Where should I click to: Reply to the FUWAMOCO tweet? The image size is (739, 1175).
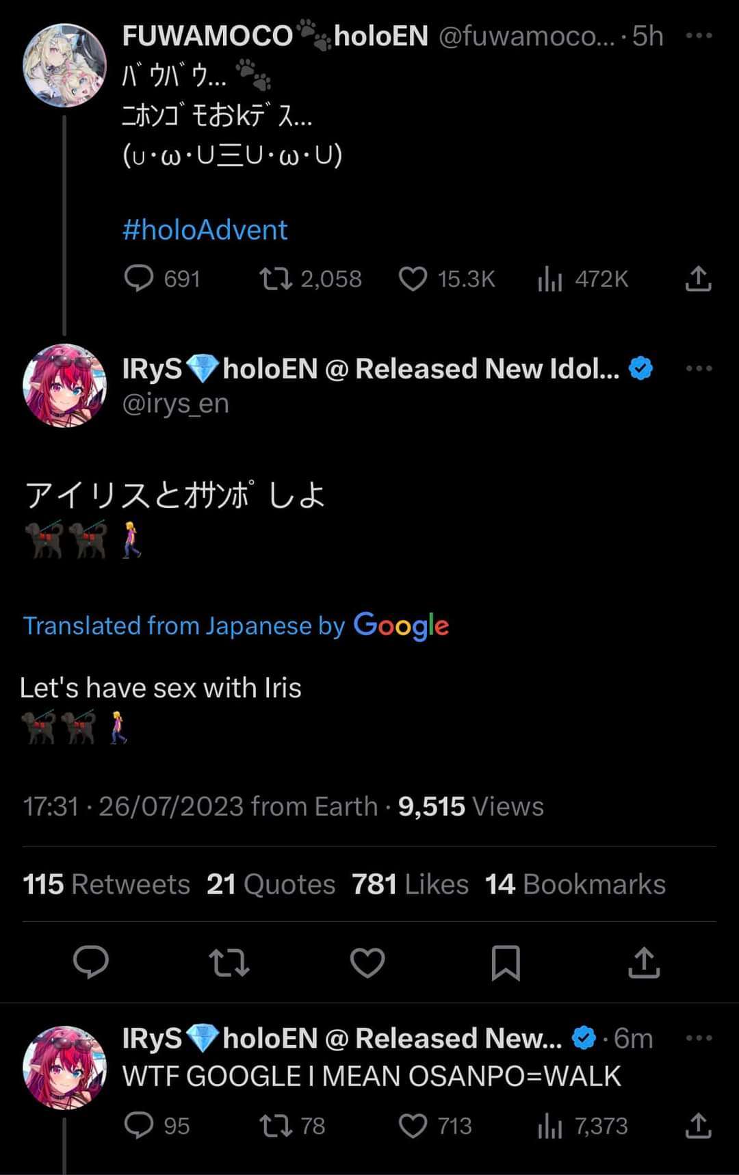click(139, 279)
